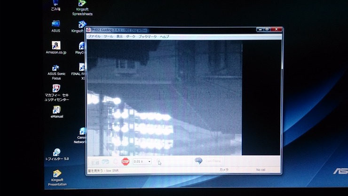
Task: Select the i-フィルター 5.0 desktop icon
Action: click(x=57, y=155)
